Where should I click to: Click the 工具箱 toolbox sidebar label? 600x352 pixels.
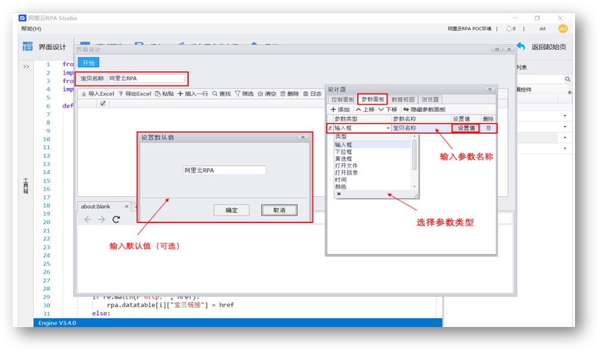point(26,186)
